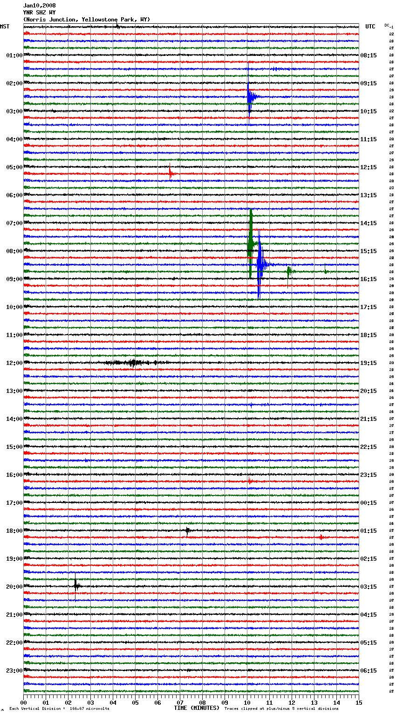Click the large green seismic event near 07:30
The image size is (396, 715).
tap(251, 243)
